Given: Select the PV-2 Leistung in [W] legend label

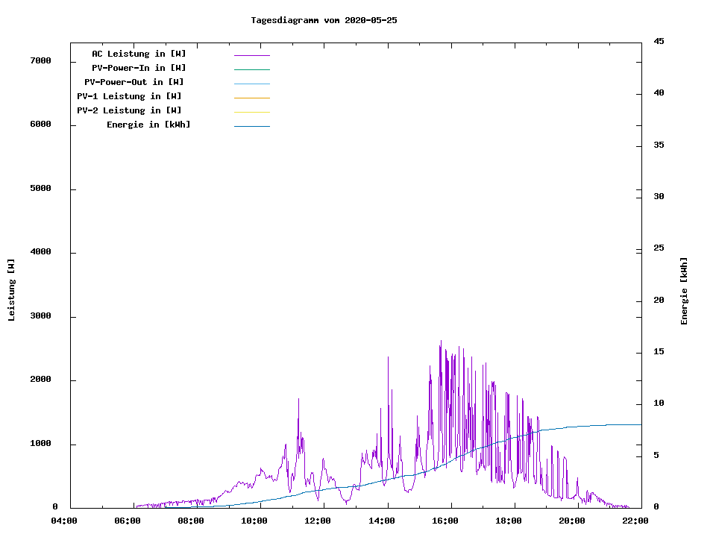Looking at the screenshot, I should [129, 110].
